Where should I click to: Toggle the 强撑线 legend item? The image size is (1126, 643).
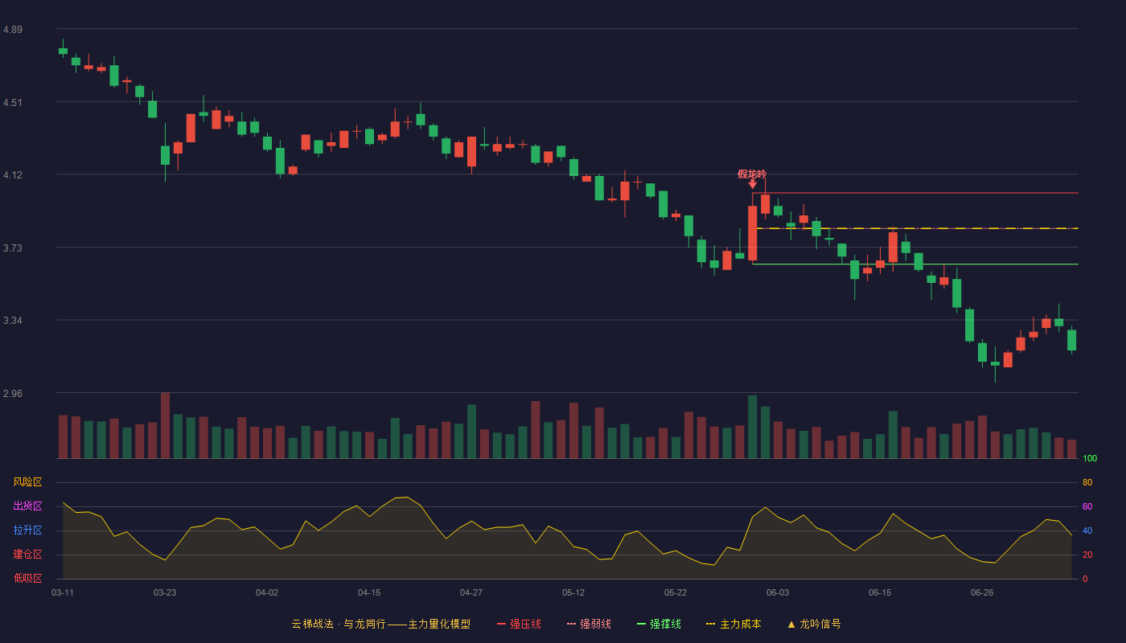coord(659,624)
